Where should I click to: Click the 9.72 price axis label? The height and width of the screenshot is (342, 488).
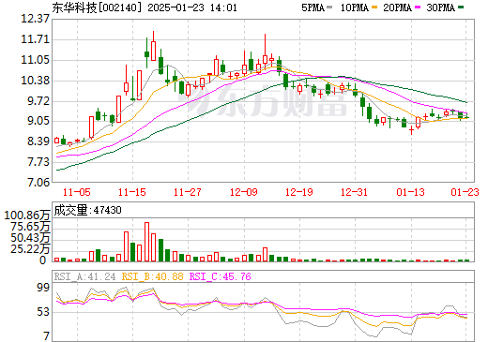(x=38, y=101)
